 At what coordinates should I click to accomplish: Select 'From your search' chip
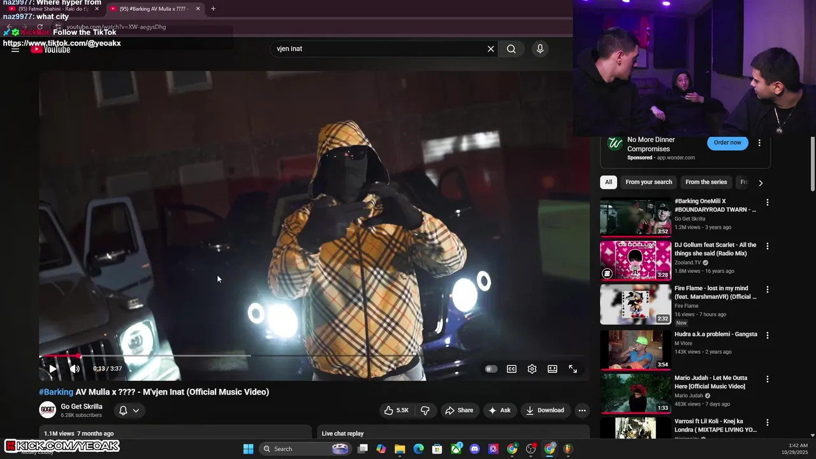click(x=648, y=182)
